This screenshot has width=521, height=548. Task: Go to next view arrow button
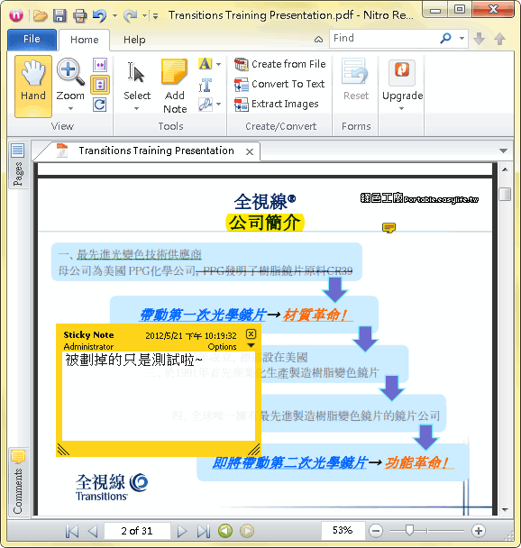click(247, 531)
